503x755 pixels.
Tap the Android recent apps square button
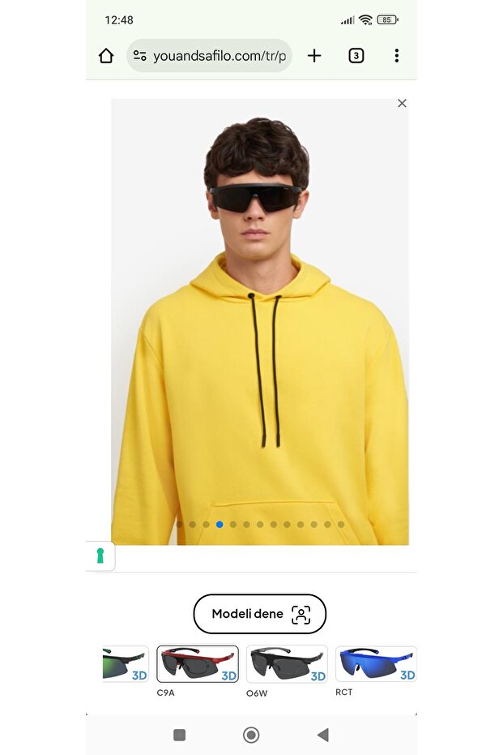(179, 735)
